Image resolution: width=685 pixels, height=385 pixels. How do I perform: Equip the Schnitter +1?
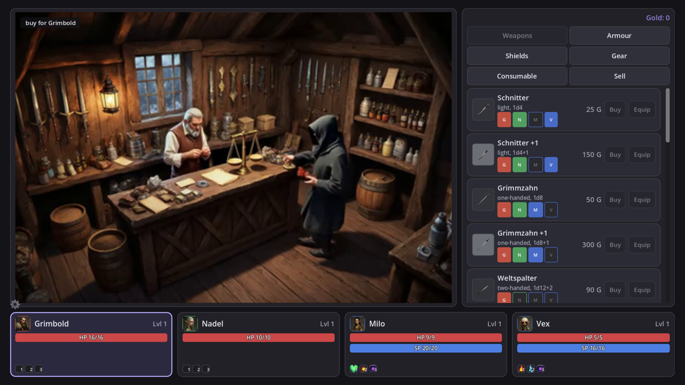pyautogui.click(x=642, y=155)
